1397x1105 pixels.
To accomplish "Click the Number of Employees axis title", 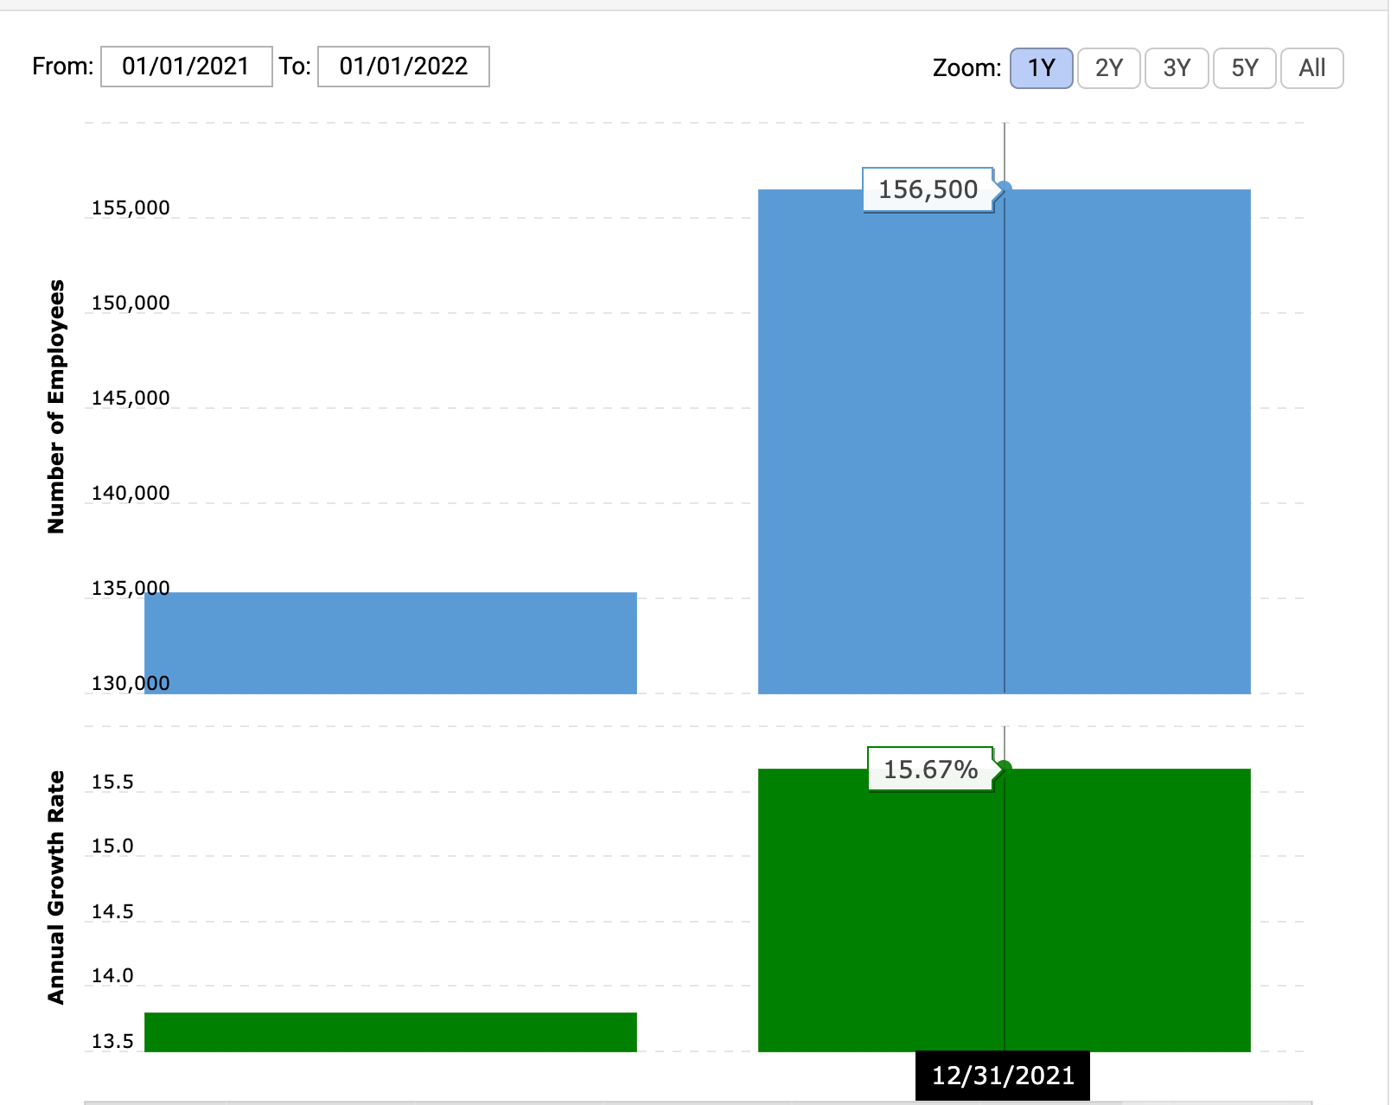I will (x=56, y=406).
